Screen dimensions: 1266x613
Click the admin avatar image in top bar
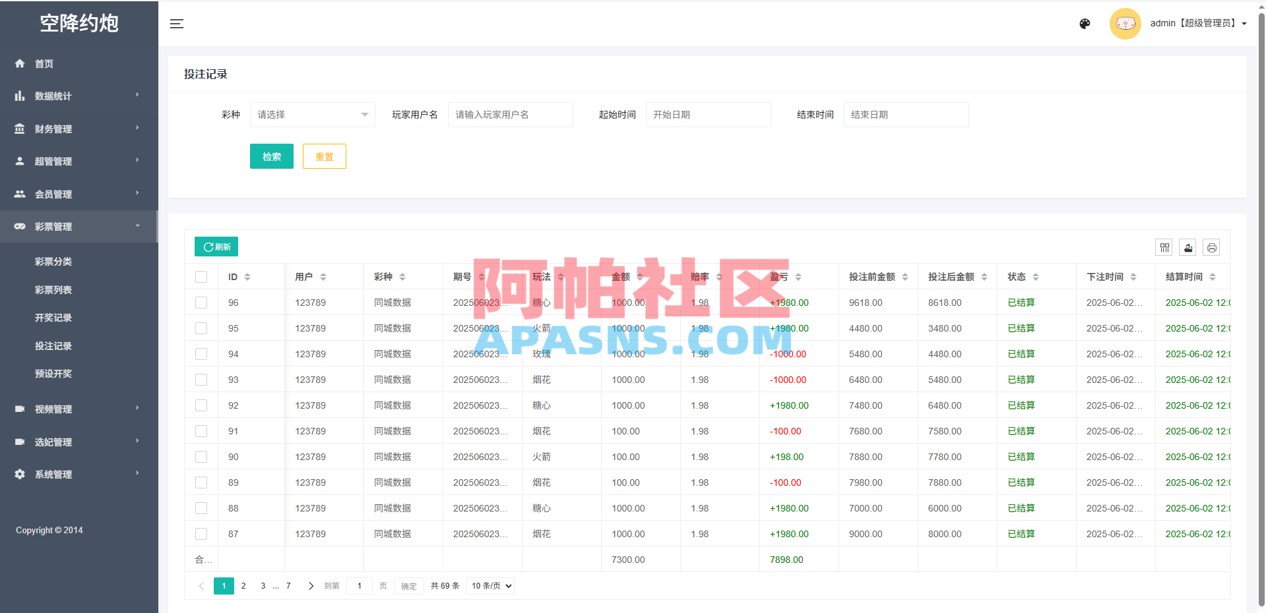click(x=1125, y=24)
